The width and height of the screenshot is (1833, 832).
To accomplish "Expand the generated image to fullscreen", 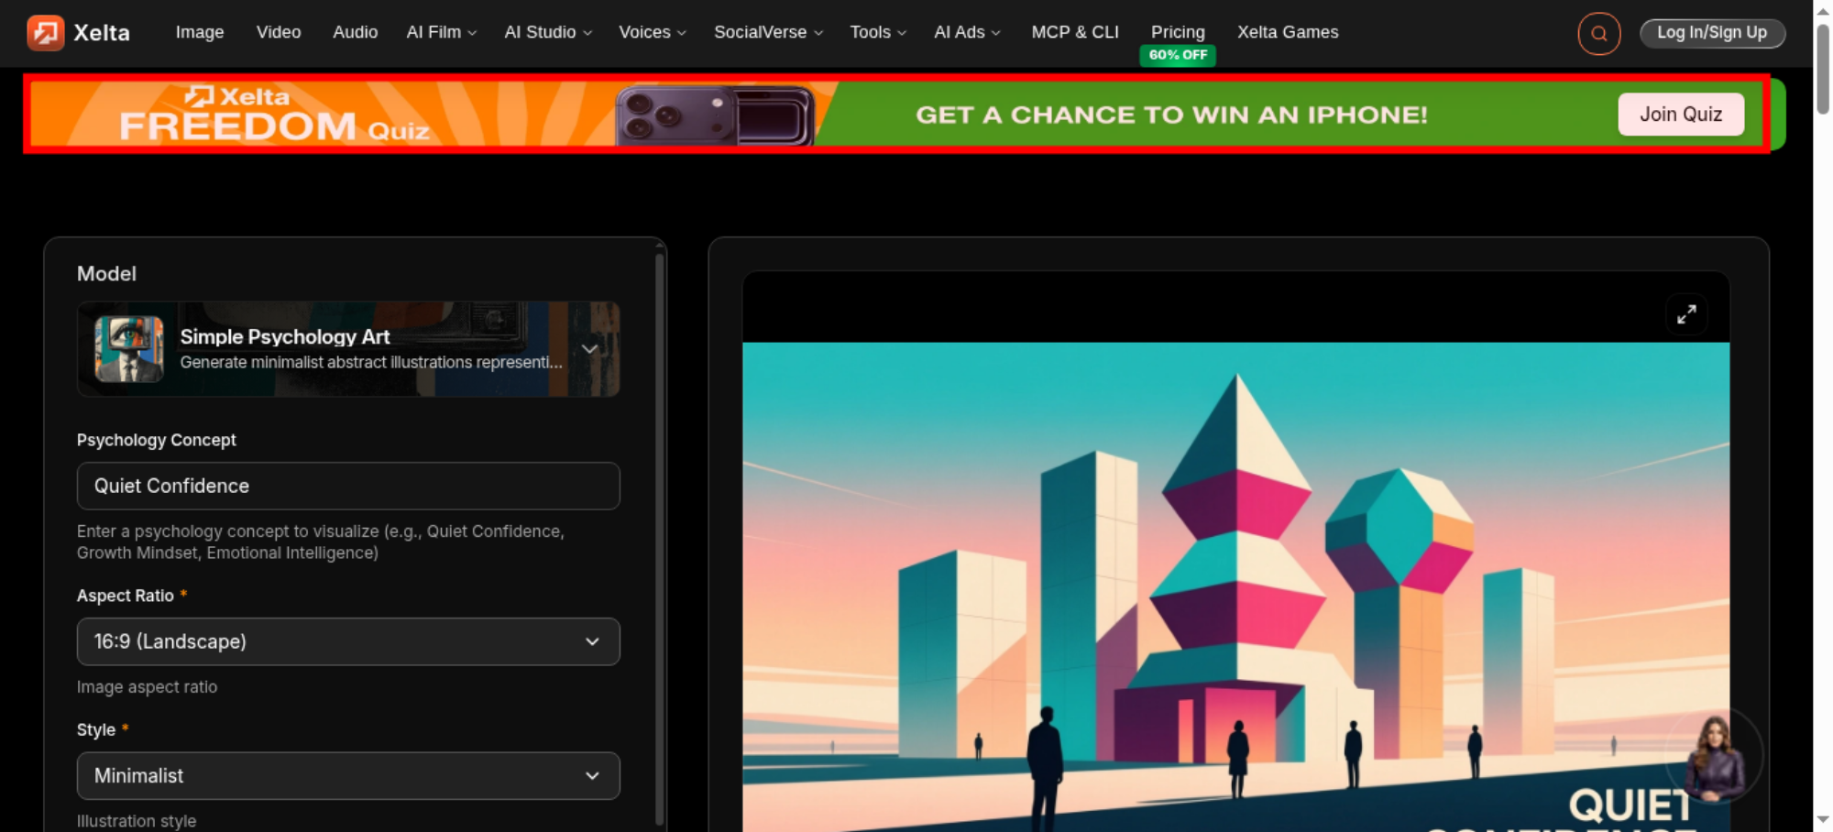I will [x=1685, y=314].
